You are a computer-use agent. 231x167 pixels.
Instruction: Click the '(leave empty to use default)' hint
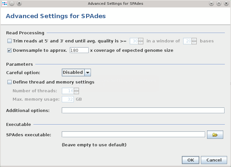point(94,145)
